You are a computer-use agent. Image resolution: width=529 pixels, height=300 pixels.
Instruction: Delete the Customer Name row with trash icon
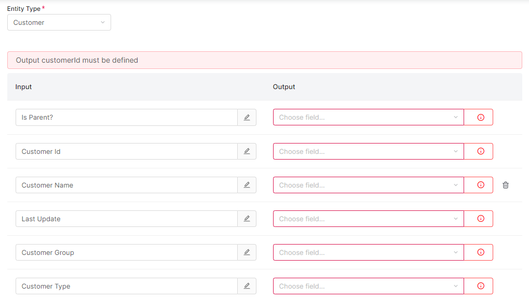(506, 185)
